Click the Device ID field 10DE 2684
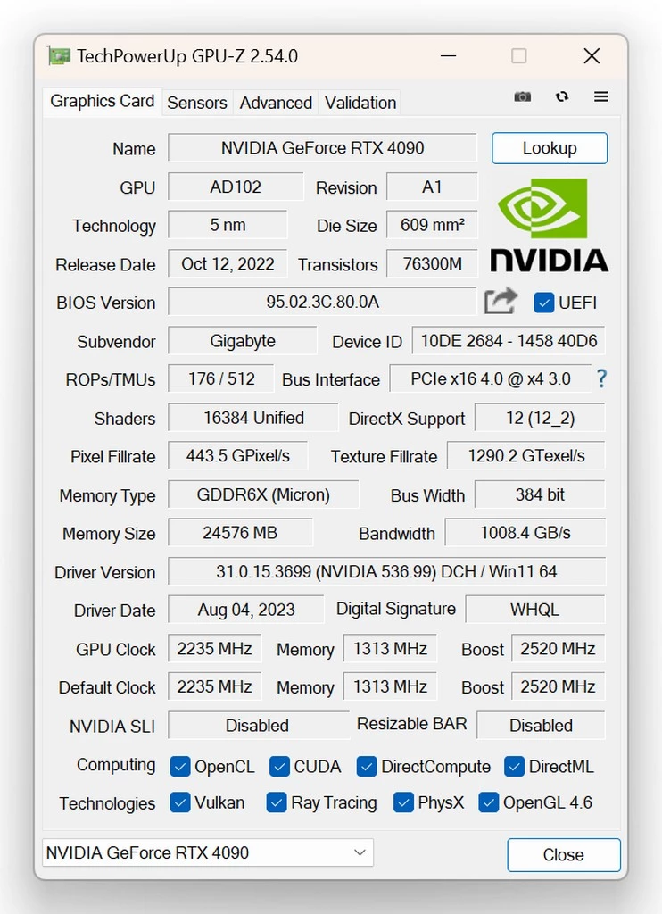Screen dimensions: 662x914 coord(509,341)
